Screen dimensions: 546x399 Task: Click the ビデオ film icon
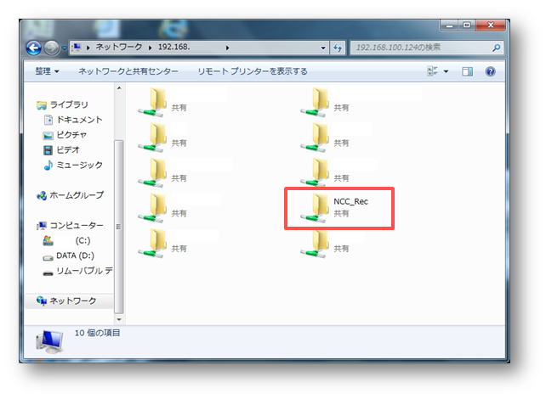click(x=48, y=150)
